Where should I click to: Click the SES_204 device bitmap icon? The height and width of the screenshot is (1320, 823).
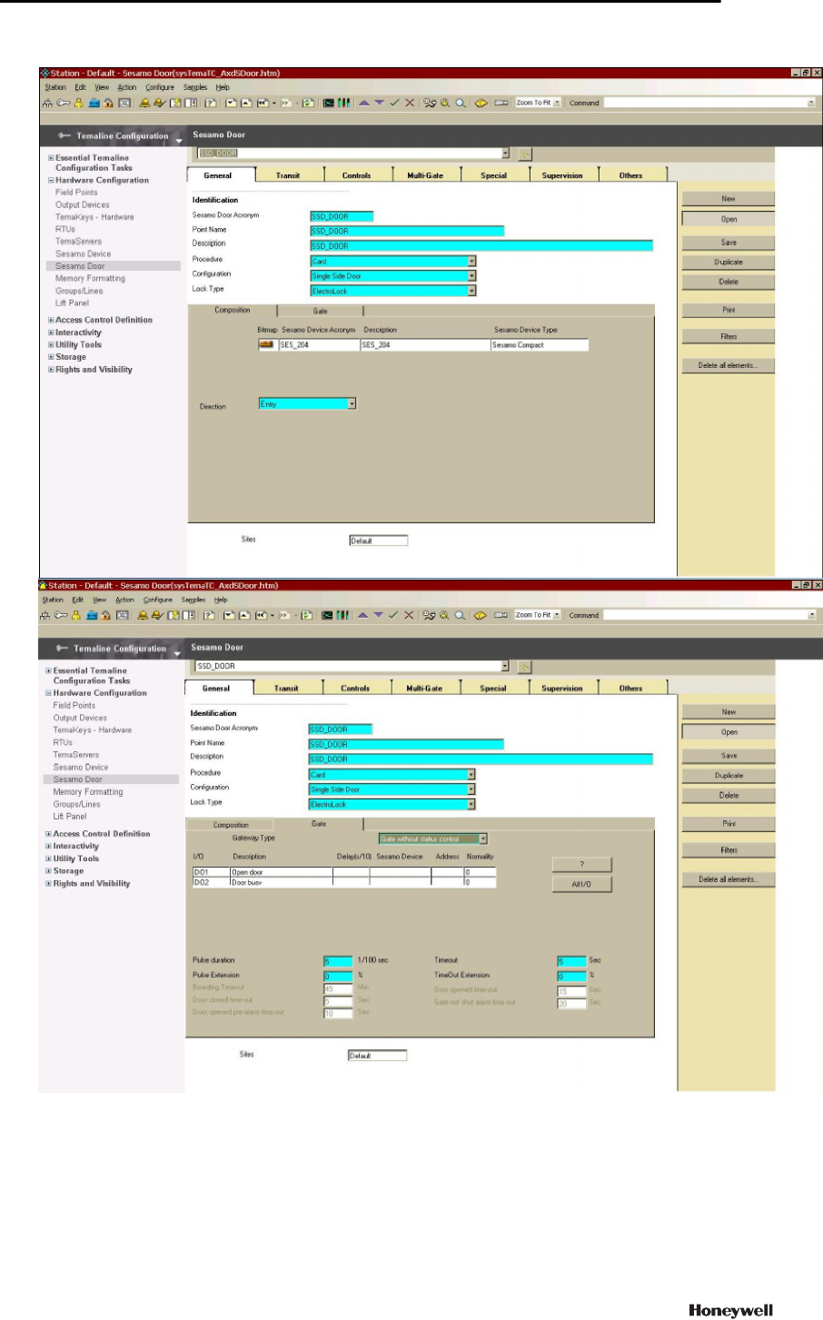267,345
